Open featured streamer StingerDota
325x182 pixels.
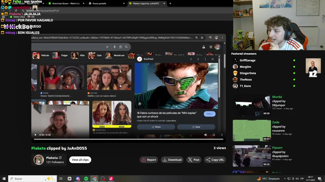point(248,73)
